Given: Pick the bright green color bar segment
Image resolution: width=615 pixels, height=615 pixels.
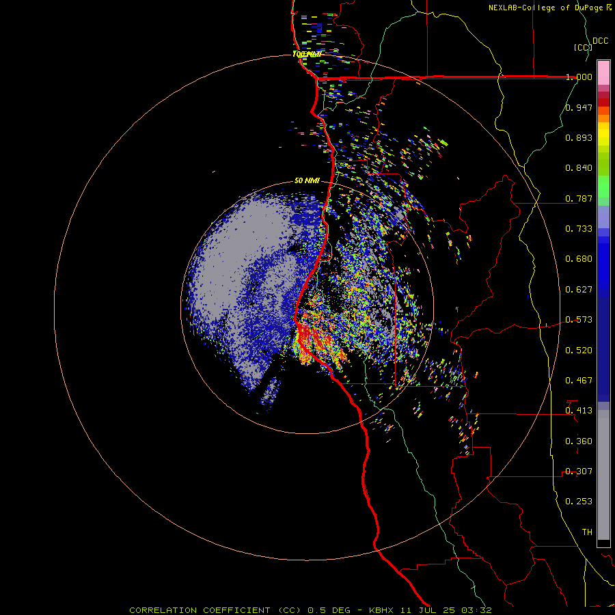Looking at the screenshot, I should (x=603, y=187).
